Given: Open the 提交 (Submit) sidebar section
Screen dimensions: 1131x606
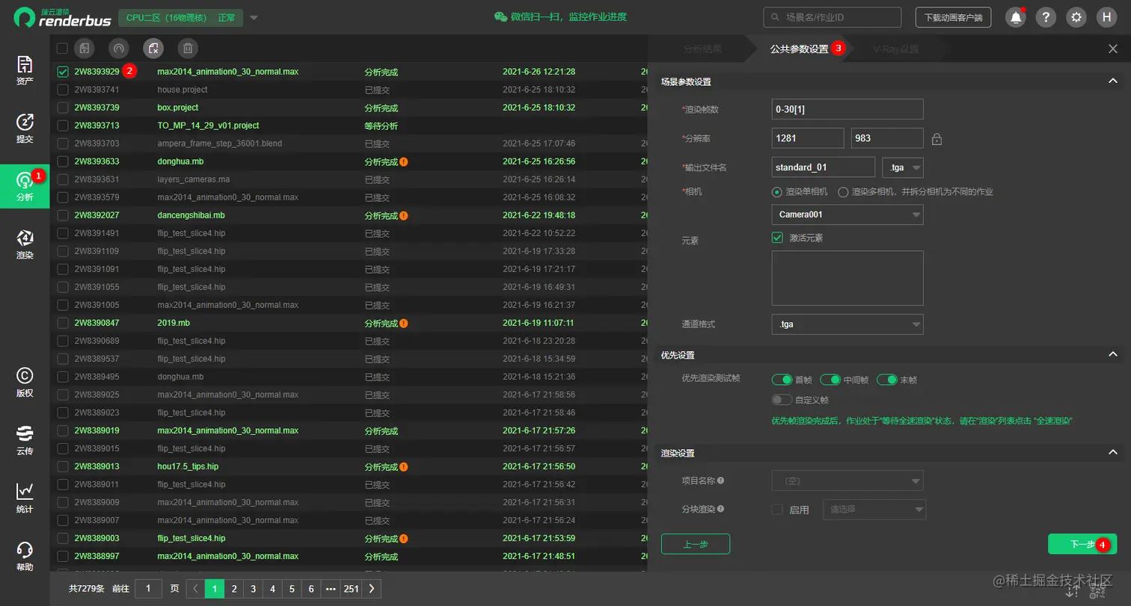Looking at the screenshot, I should tap(25, 128).
